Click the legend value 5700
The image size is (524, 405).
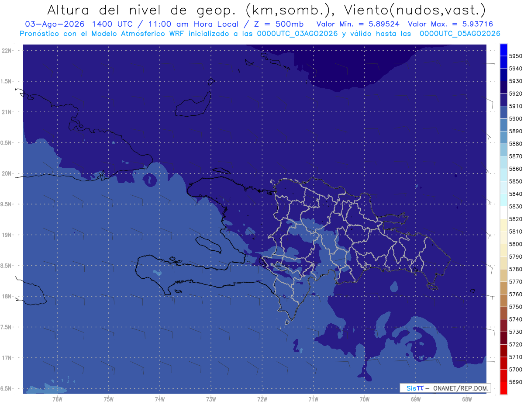coord(515,369)
